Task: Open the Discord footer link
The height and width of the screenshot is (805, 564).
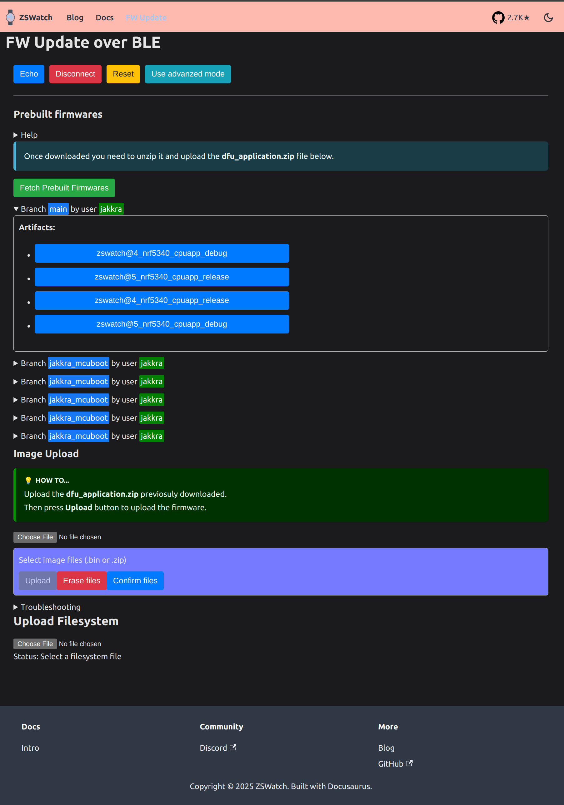Action: (x=218, y=748)
